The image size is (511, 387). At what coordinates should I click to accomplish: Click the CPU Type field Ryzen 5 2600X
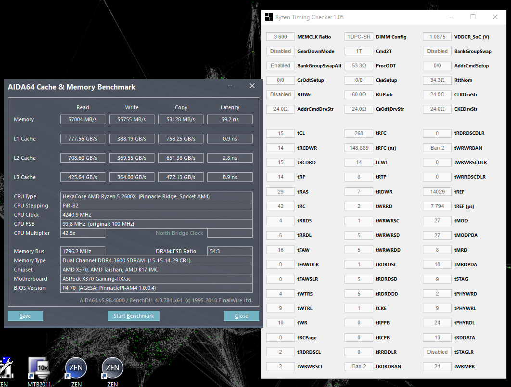(156, 196)
